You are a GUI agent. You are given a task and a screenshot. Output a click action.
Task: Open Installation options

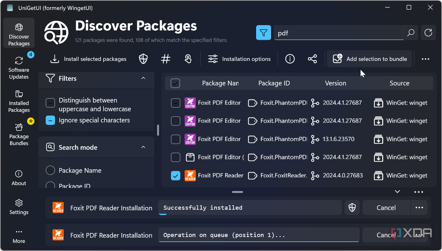tap(239, 59)
